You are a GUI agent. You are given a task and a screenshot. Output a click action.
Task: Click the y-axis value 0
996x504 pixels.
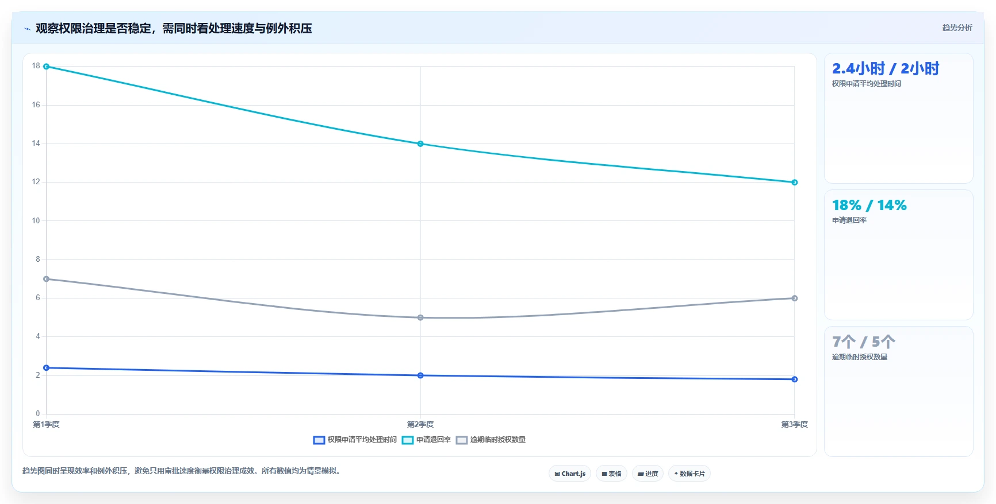point(38,414)
